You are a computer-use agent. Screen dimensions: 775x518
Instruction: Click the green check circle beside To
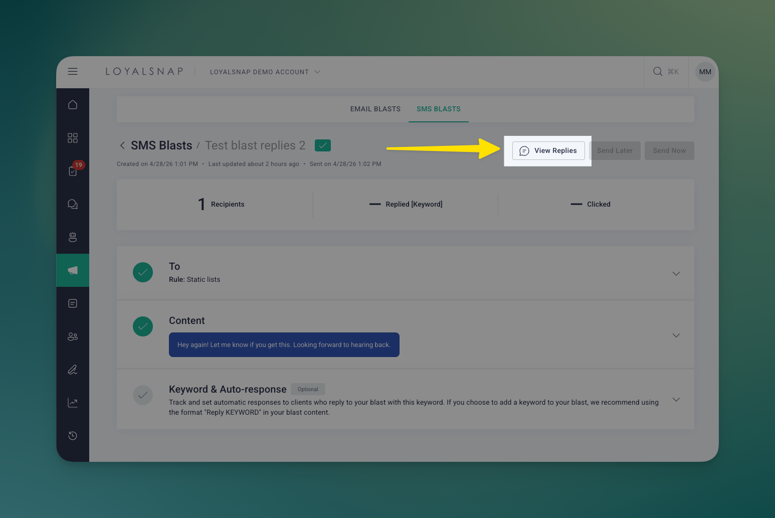pyautogui.click(x=143, y=272)
